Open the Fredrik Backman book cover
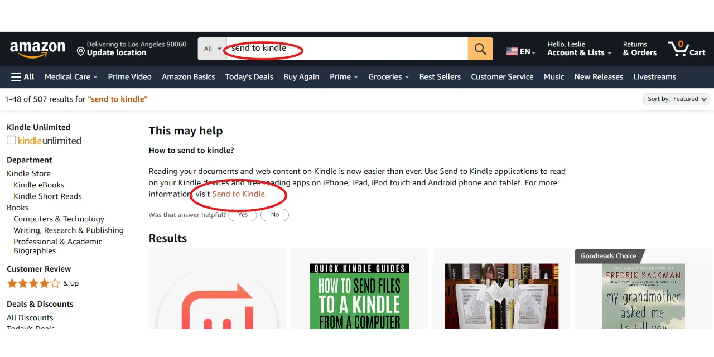The image size is (714, 357). click(643, 296)
